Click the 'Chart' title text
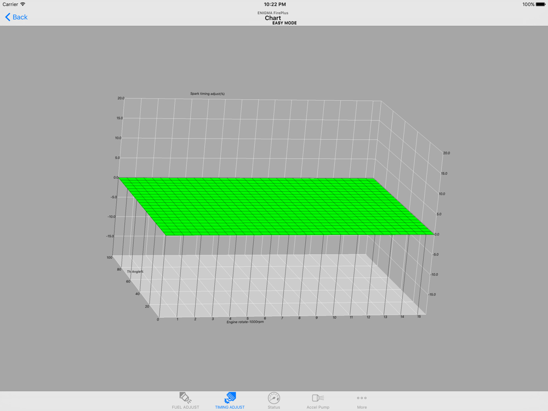This screenshot has height=411, width=548. 272,18
